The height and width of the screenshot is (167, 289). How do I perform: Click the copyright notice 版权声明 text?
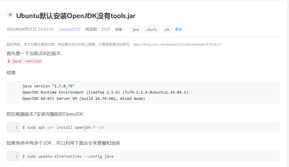(69, 44)
